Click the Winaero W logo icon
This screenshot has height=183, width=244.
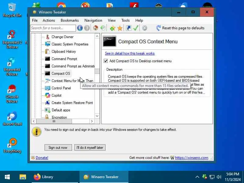[172, 158]
